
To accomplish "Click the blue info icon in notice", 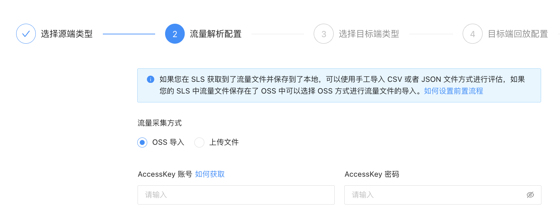I will tap(151, 79).
